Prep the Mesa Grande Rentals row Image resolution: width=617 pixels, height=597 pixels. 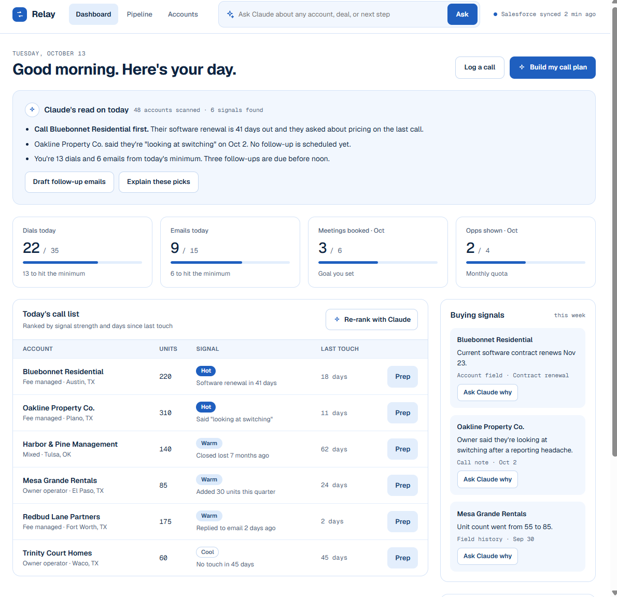click(402, 485)
